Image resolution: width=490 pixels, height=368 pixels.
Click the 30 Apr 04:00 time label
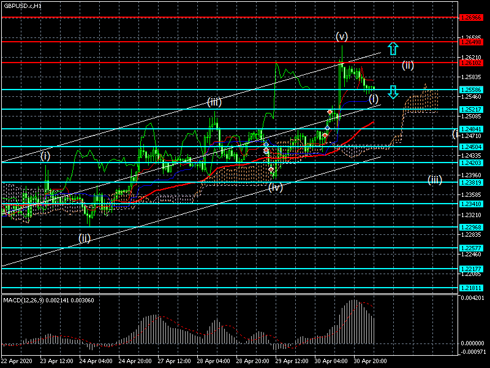[331, 361]
